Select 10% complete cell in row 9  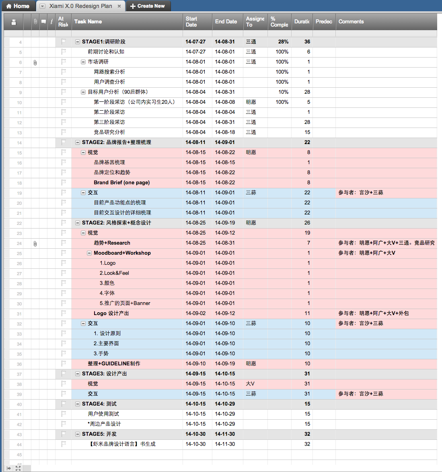pyautogui.click(x=280, y=92)
